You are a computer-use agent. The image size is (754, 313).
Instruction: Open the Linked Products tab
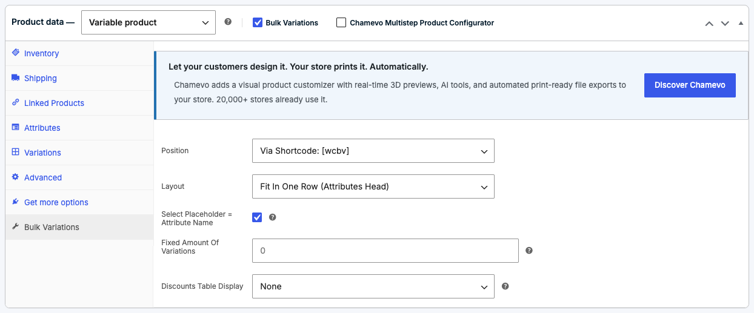pyautogui.click(x=79, y=103)
